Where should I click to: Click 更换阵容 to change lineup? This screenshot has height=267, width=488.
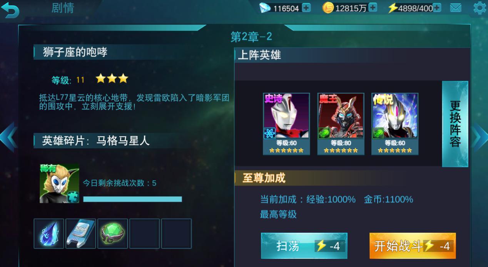click(x=455, y=124)
